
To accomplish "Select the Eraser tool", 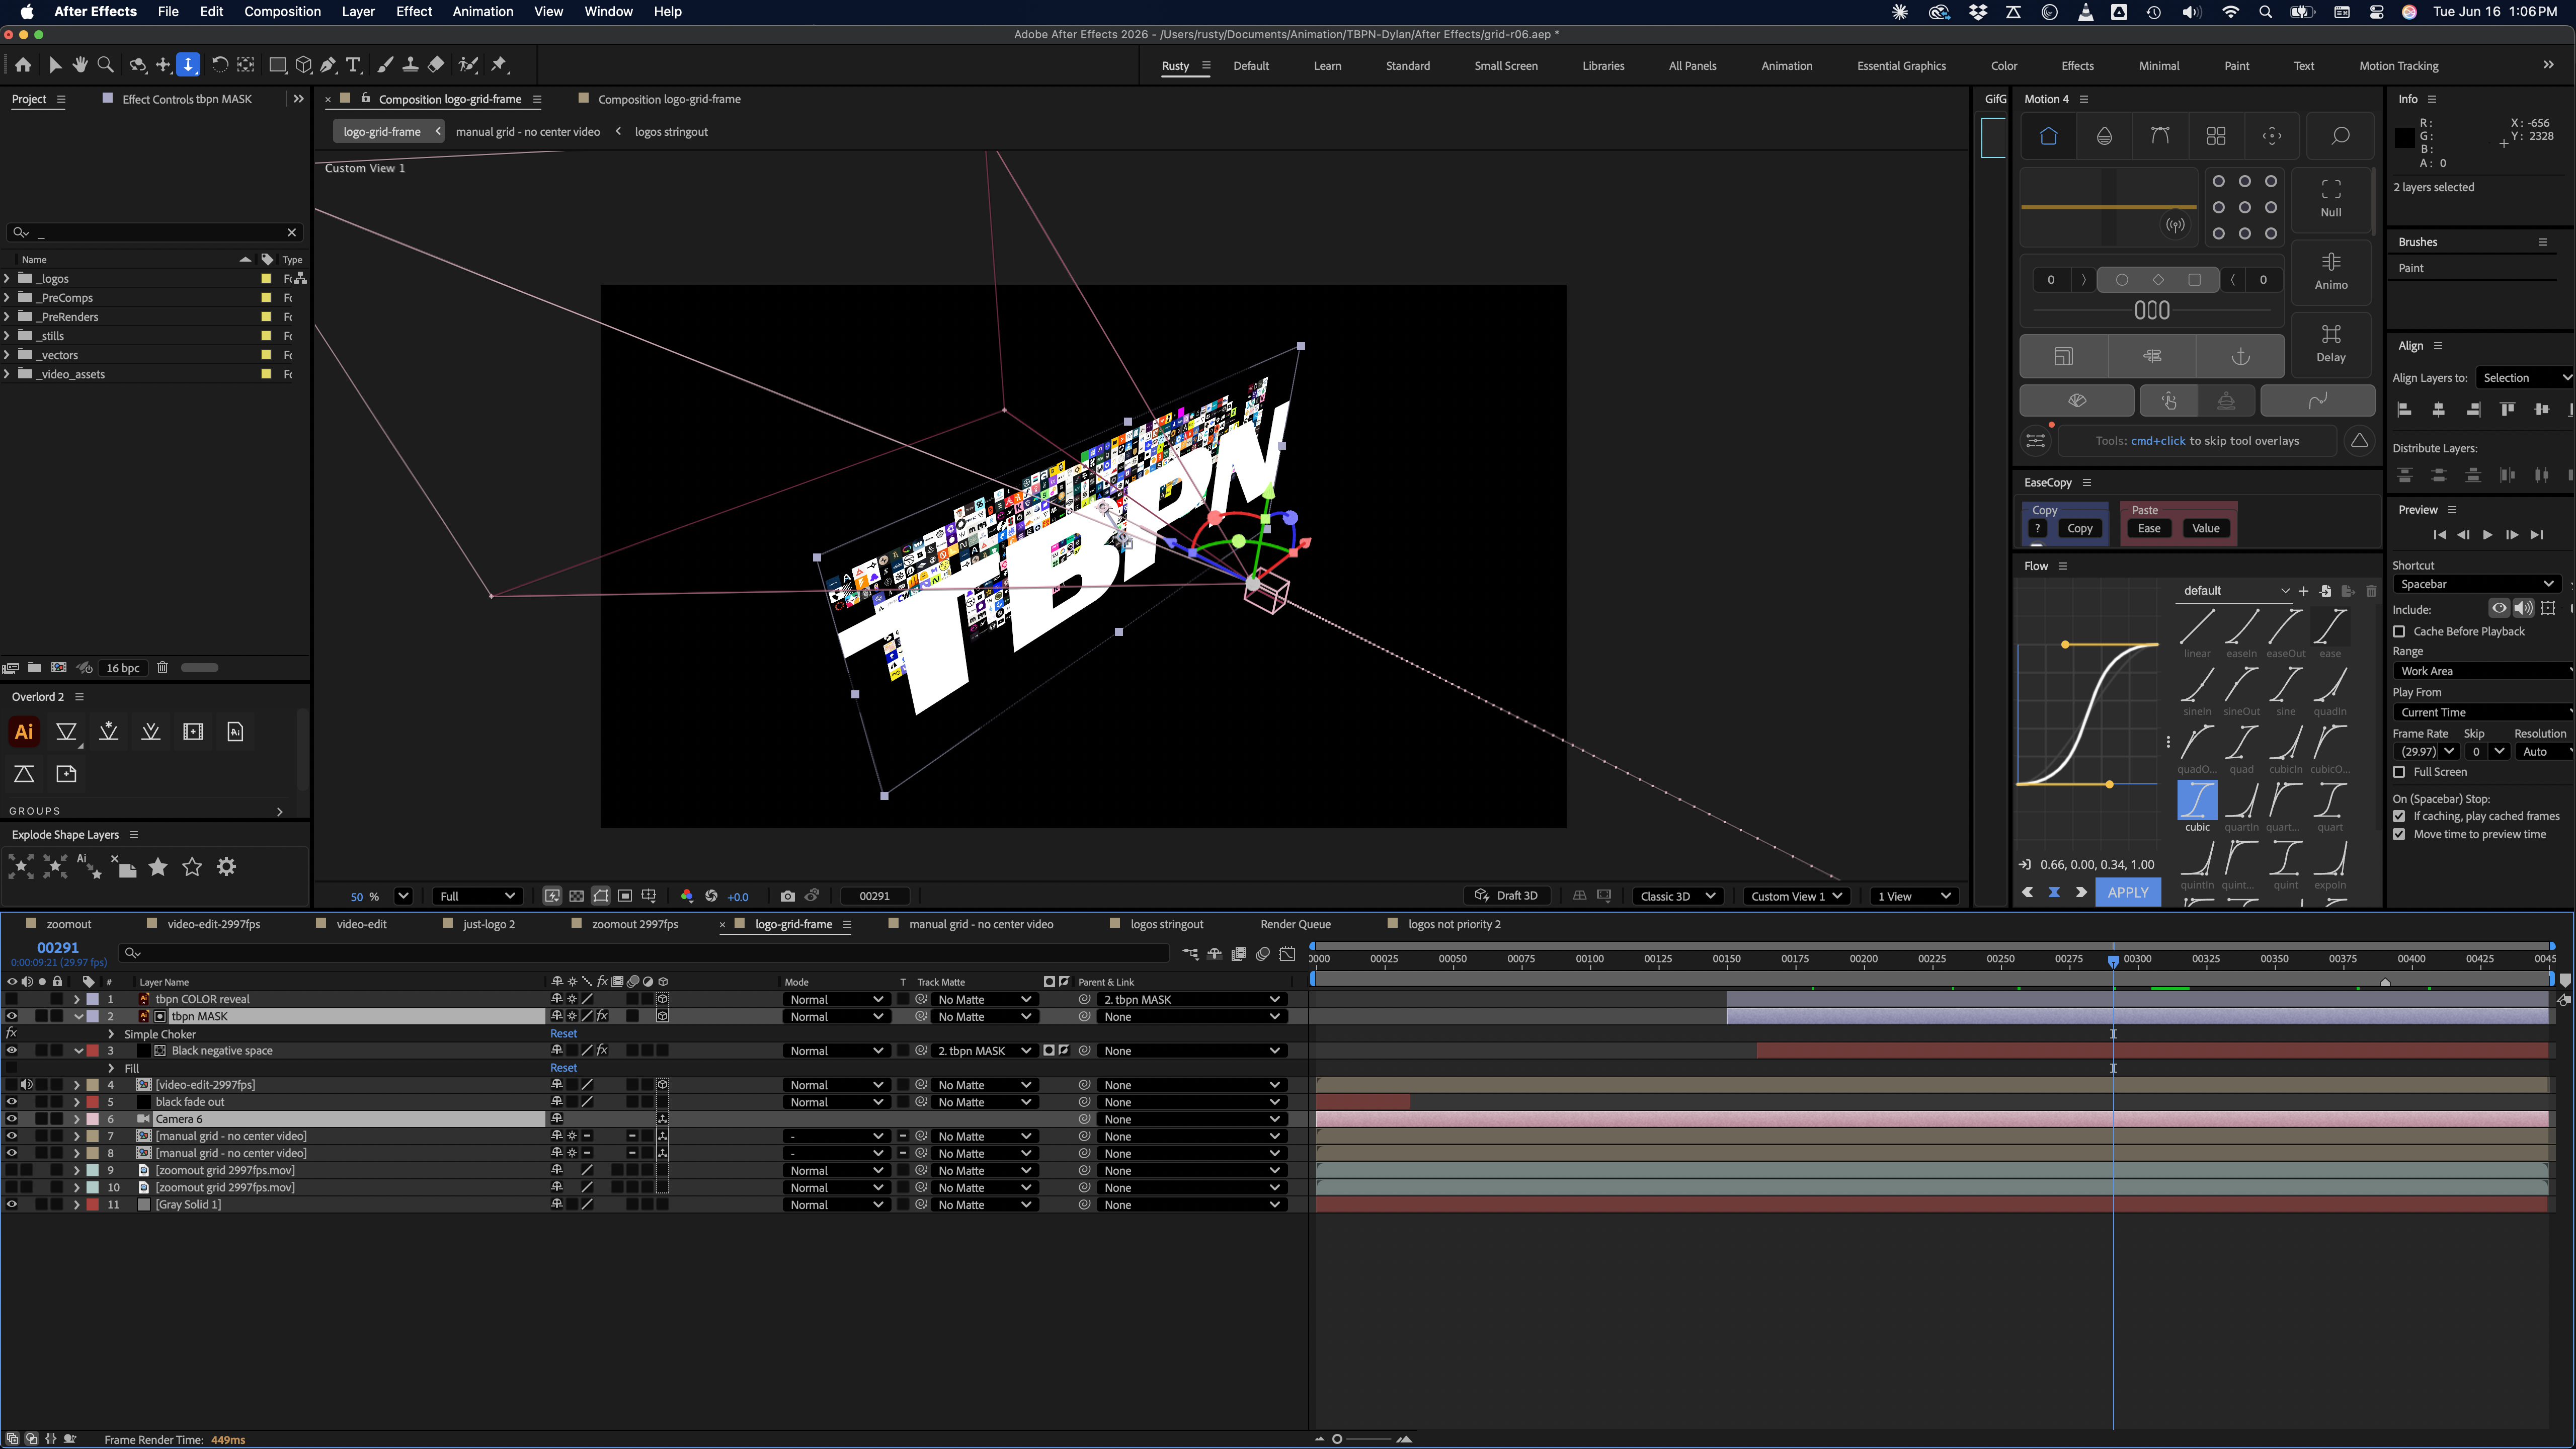I will click(436, 65).
